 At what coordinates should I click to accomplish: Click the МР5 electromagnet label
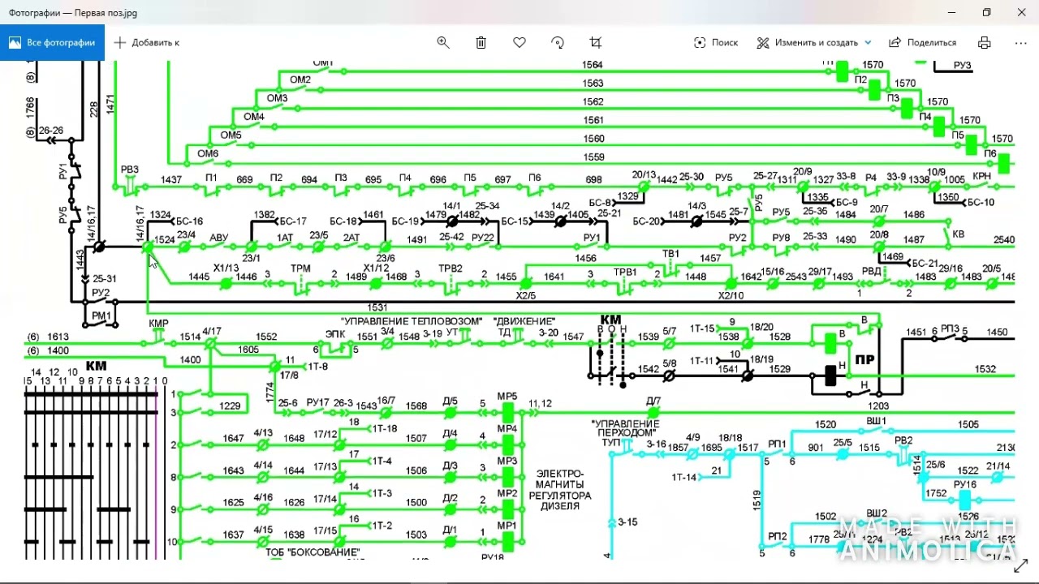(x=507, y=397)
